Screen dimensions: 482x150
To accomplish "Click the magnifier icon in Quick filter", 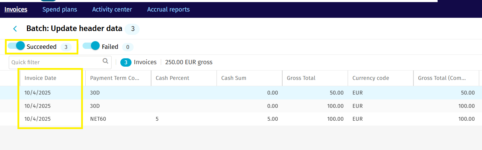I will [x=105, y=61].
